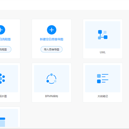This screenshot has width=129, height=129.
Task: Click the 导入思维导图 button
Action: [x=52, y=49]
